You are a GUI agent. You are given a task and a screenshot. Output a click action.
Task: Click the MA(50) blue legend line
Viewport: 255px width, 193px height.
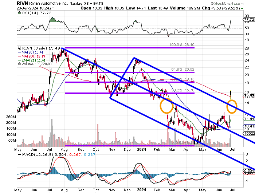[20, 52]
